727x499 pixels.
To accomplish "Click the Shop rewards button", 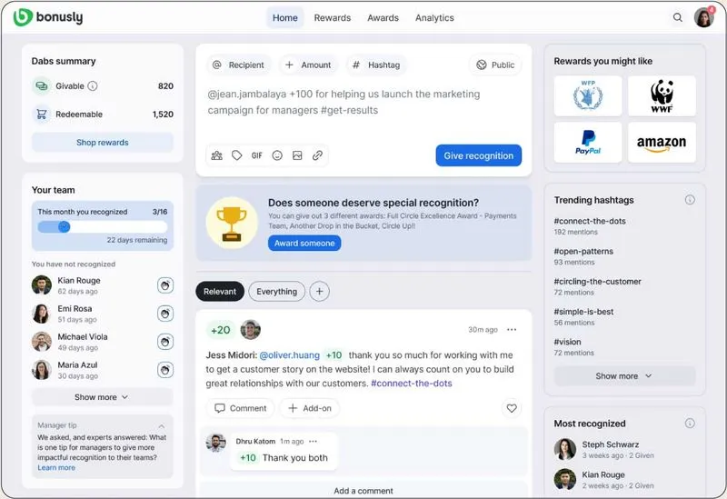I will click(x=102, y=143).
